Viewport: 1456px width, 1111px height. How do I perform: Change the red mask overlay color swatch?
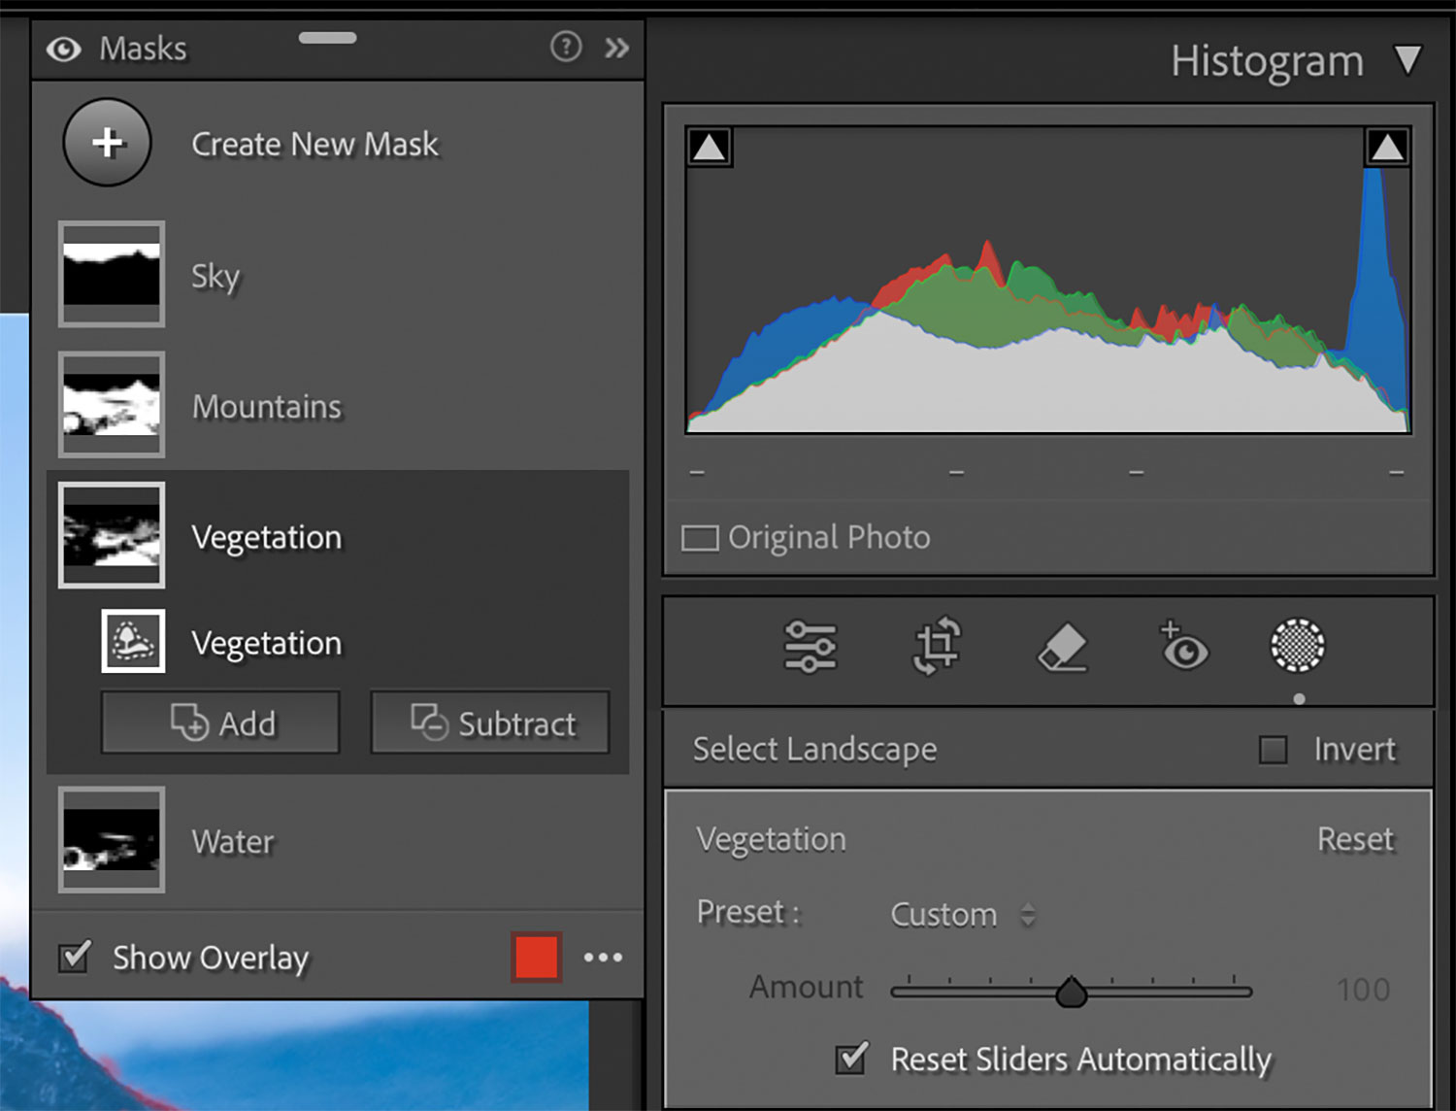tap(535, 958)
